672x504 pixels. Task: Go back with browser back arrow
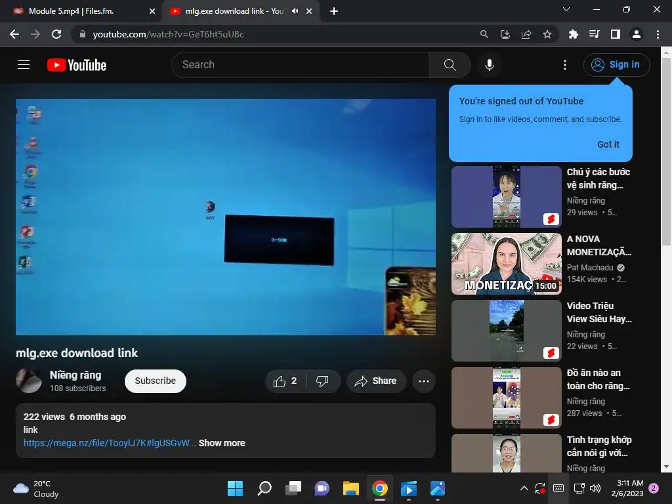pyautogui.click(x=14, y=34)
